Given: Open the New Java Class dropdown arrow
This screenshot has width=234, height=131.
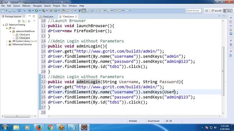Looking at the screenshot, I should pyautogui.click(x=59, y=11).
